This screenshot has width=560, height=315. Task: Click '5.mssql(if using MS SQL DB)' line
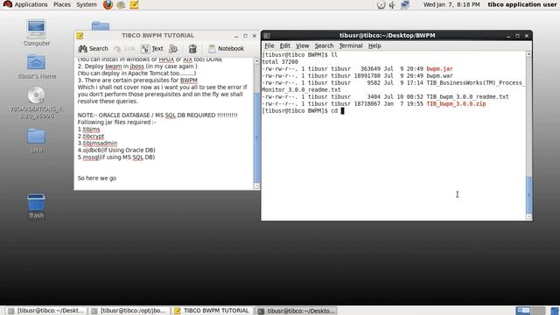[116, 157]
